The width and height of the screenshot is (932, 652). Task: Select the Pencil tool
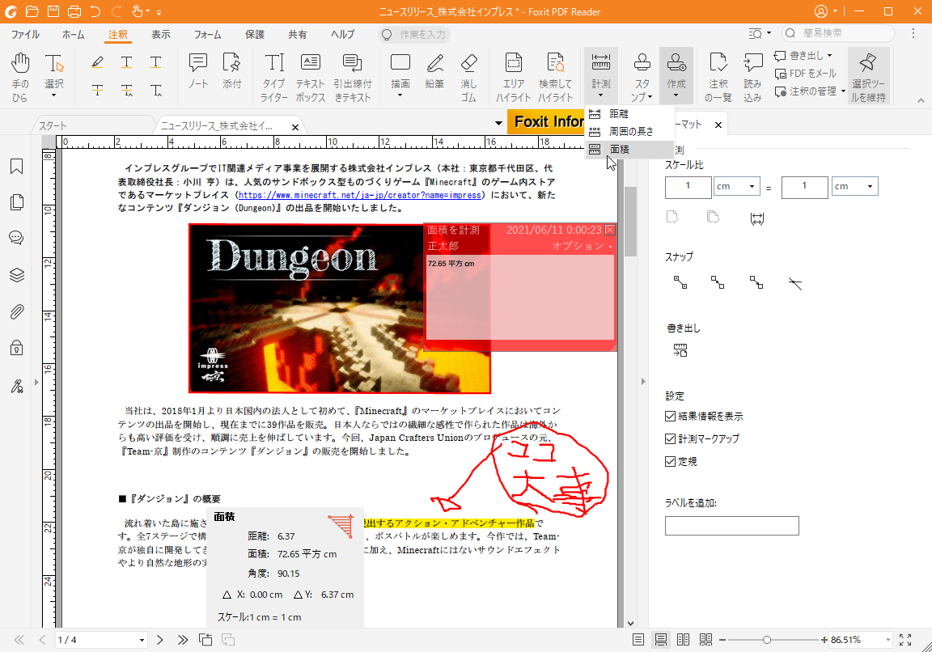point(434,70)
